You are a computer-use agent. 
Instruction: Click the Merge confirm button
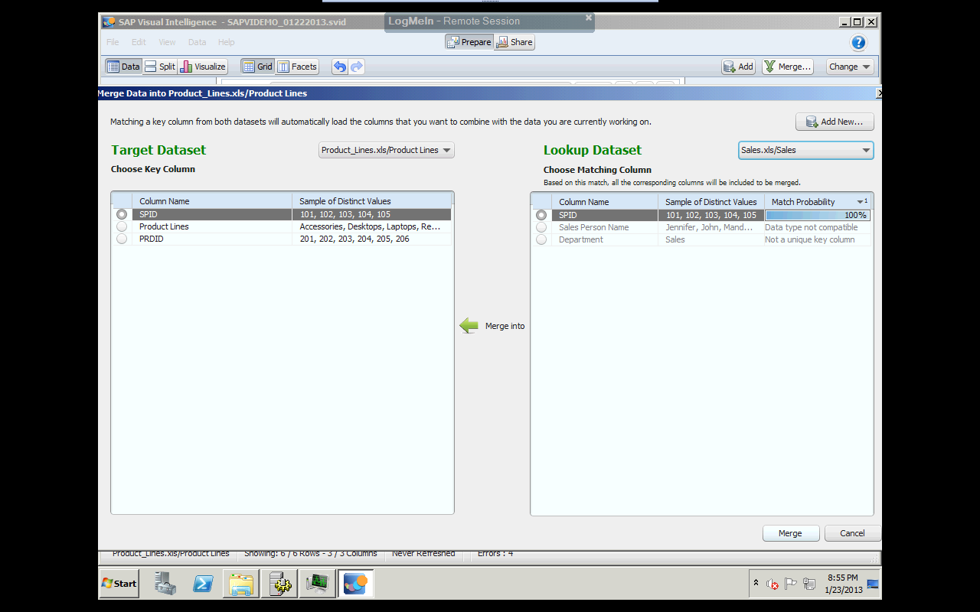pyautogui.click(x=791, y=533)
